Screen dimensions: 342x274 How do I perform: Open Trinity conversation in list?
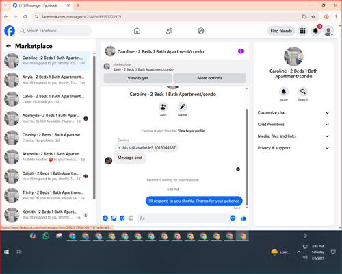tap(46, 195)
